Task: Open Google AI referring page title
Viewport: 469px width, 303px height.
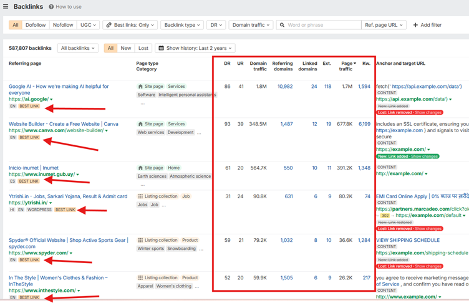Action: (x=59, y=89)
